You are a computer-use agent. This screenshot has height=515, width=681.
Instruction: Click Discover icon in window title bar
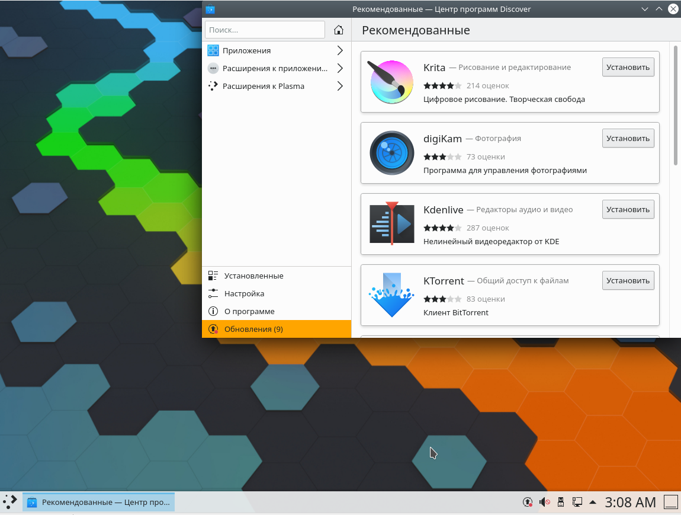pos(210,9)
